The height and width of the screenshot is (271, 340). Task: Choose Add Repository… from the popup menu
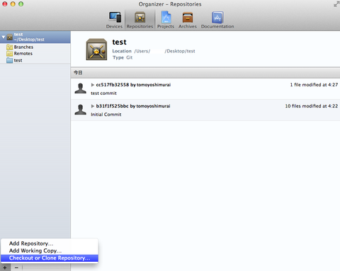pos(50,243)
